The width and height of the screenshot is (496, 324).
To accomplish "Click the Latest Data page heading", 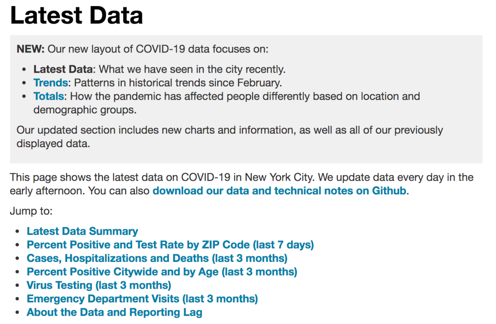I will (77, 15).
